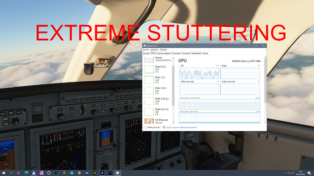Screen dimensions: 314x176
Task: Open the floppy-disk icon app on taskbar
Action: (34, 173)
